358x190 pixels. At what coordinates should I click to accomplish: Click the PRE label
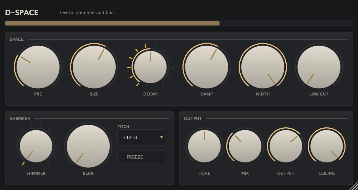tap(38, 94)
